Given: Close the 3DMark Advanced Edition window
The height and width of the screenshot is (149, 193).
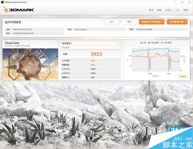Looking at the screenshot, I should [x=189, y=2].
